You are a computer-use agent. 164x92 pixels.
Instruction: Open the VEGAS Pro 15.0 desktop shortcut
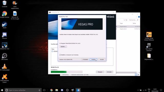click(5, 46)
